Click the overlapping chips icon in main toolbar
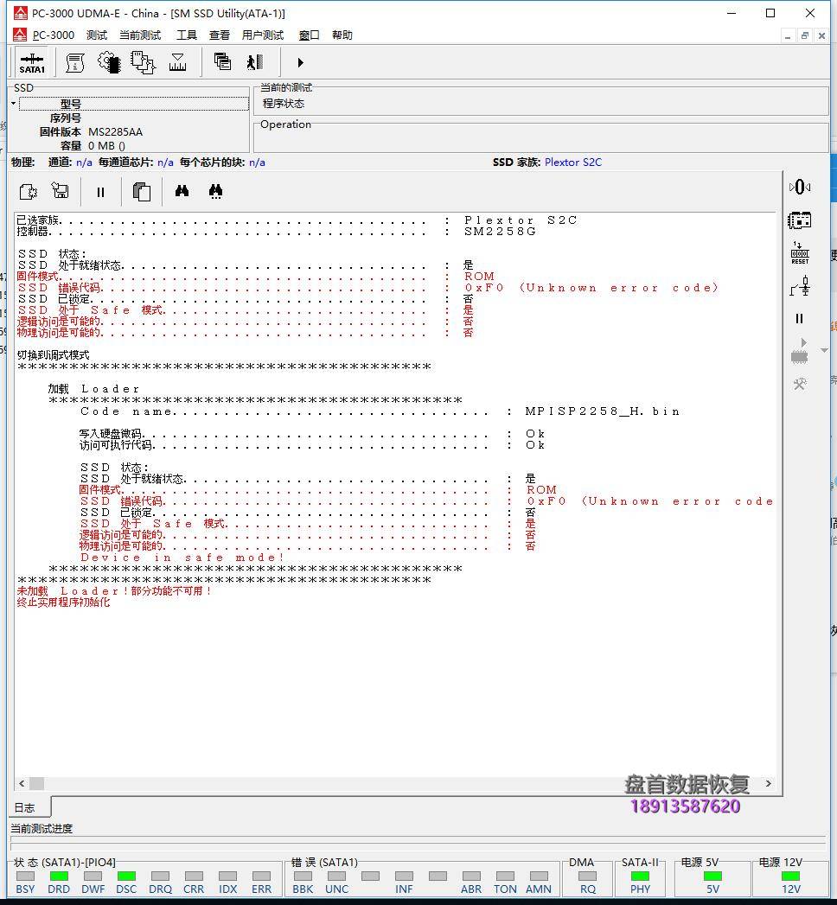The width and height of the screenshot is (837, 905). pos(143,62)
